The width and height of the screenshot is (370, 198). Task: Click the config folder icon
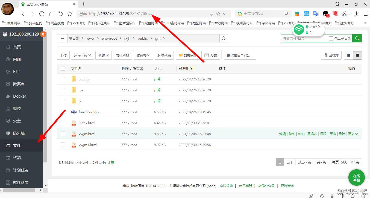click(x=74, y=79)
